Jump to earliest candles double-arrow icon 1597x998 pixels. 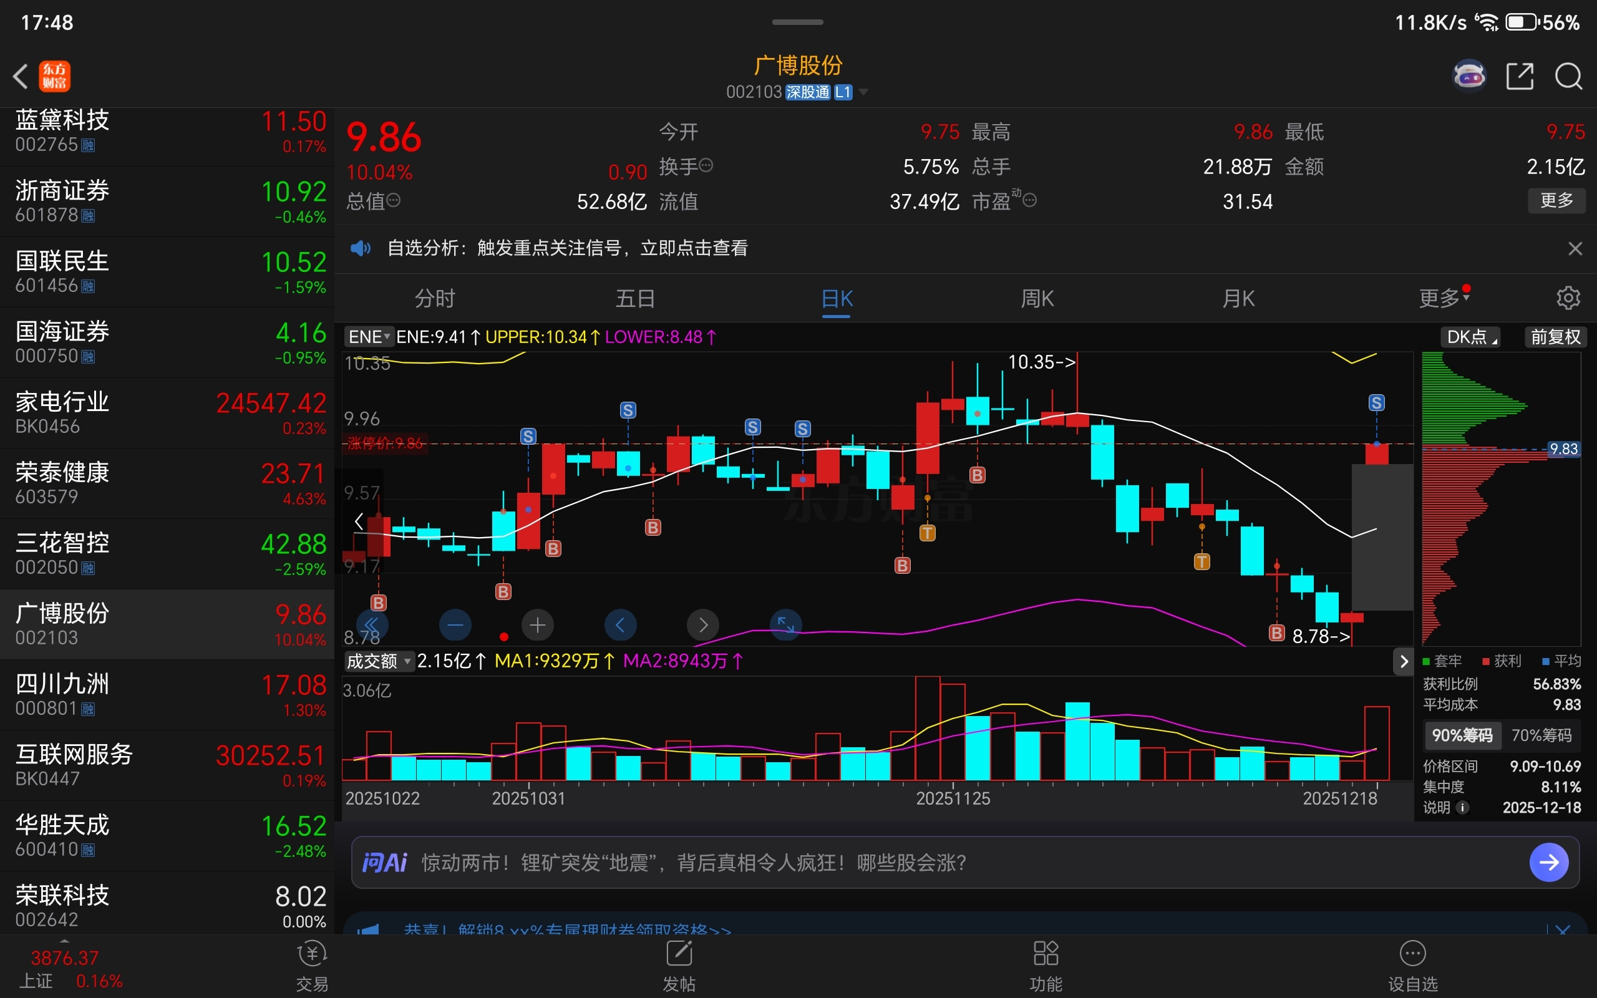point(372,624)
